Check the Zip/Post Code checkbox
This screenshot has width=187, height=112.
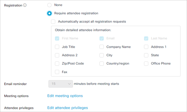pos(57,64)
